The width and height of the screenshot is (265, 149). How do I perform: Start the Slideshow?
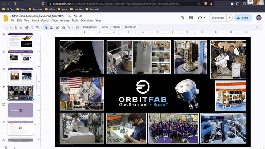(218, 18)
